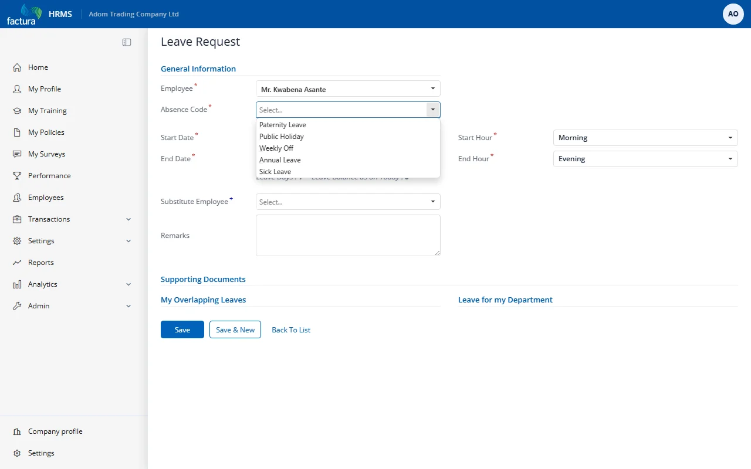Expand the Transactions submenu chevron

[x=128, y=219]
